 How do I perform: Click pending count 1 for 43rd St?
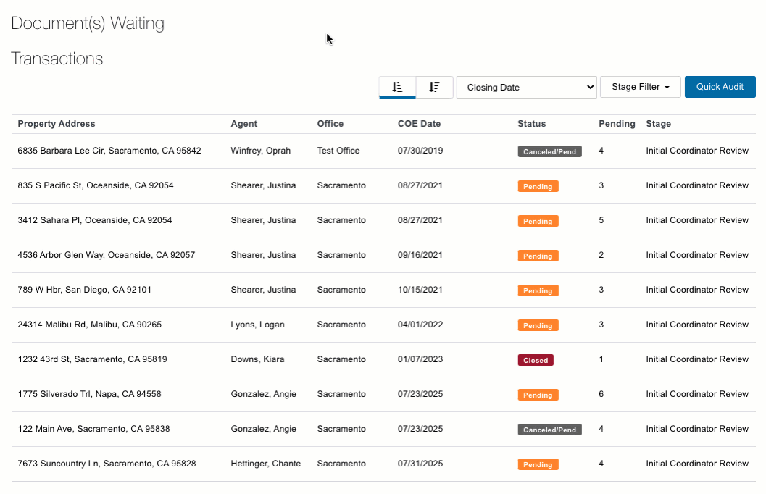pos(601,359)
